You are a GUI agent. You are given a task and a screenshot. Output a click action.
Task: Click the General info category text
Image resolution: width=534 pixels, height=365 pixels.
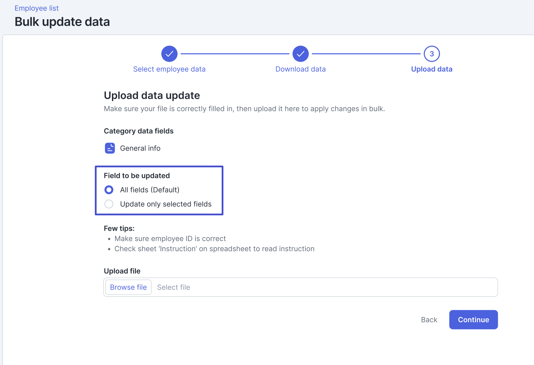(x=140, y=148)
